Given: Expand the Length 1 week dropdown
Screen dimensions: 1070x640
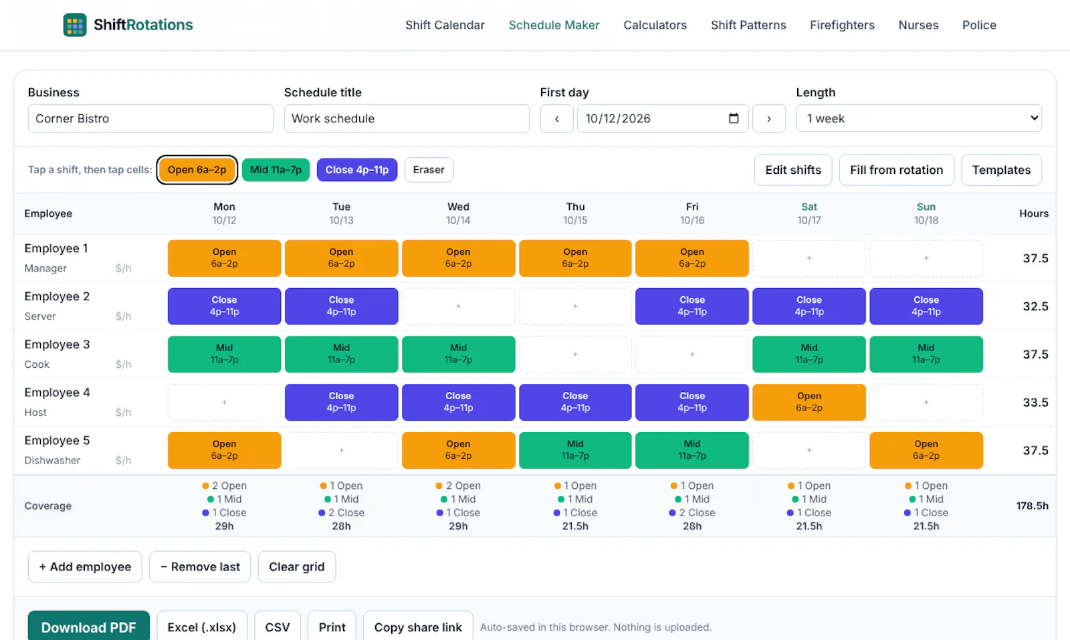Looking at the screenshot, I should pos(919,118).
